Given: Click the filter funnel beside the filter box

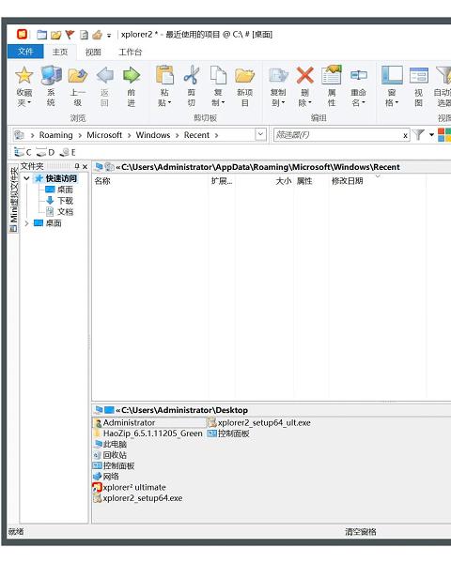Looking at the screenshot, I should [x=418, y=135].
